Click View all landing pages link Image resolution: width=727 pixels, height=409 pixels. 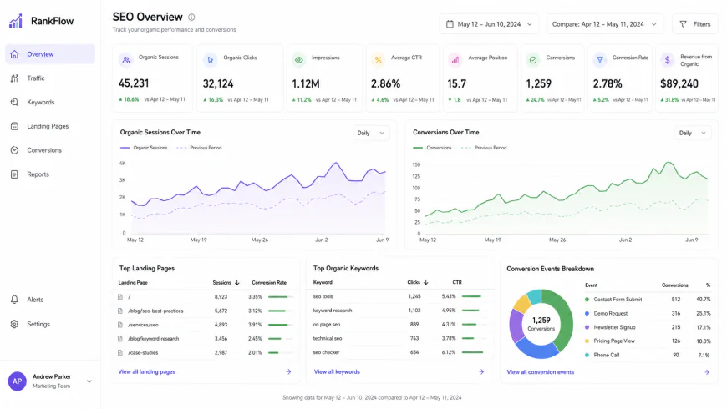[146, 372]
